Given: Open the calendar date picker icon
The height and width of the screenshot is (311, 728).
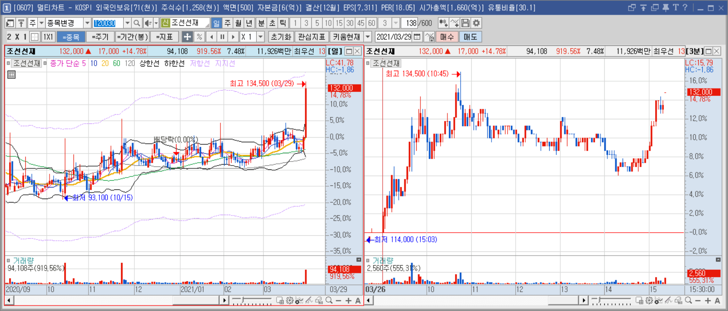Looking at the screenshot, I should [x=417, y=37].
